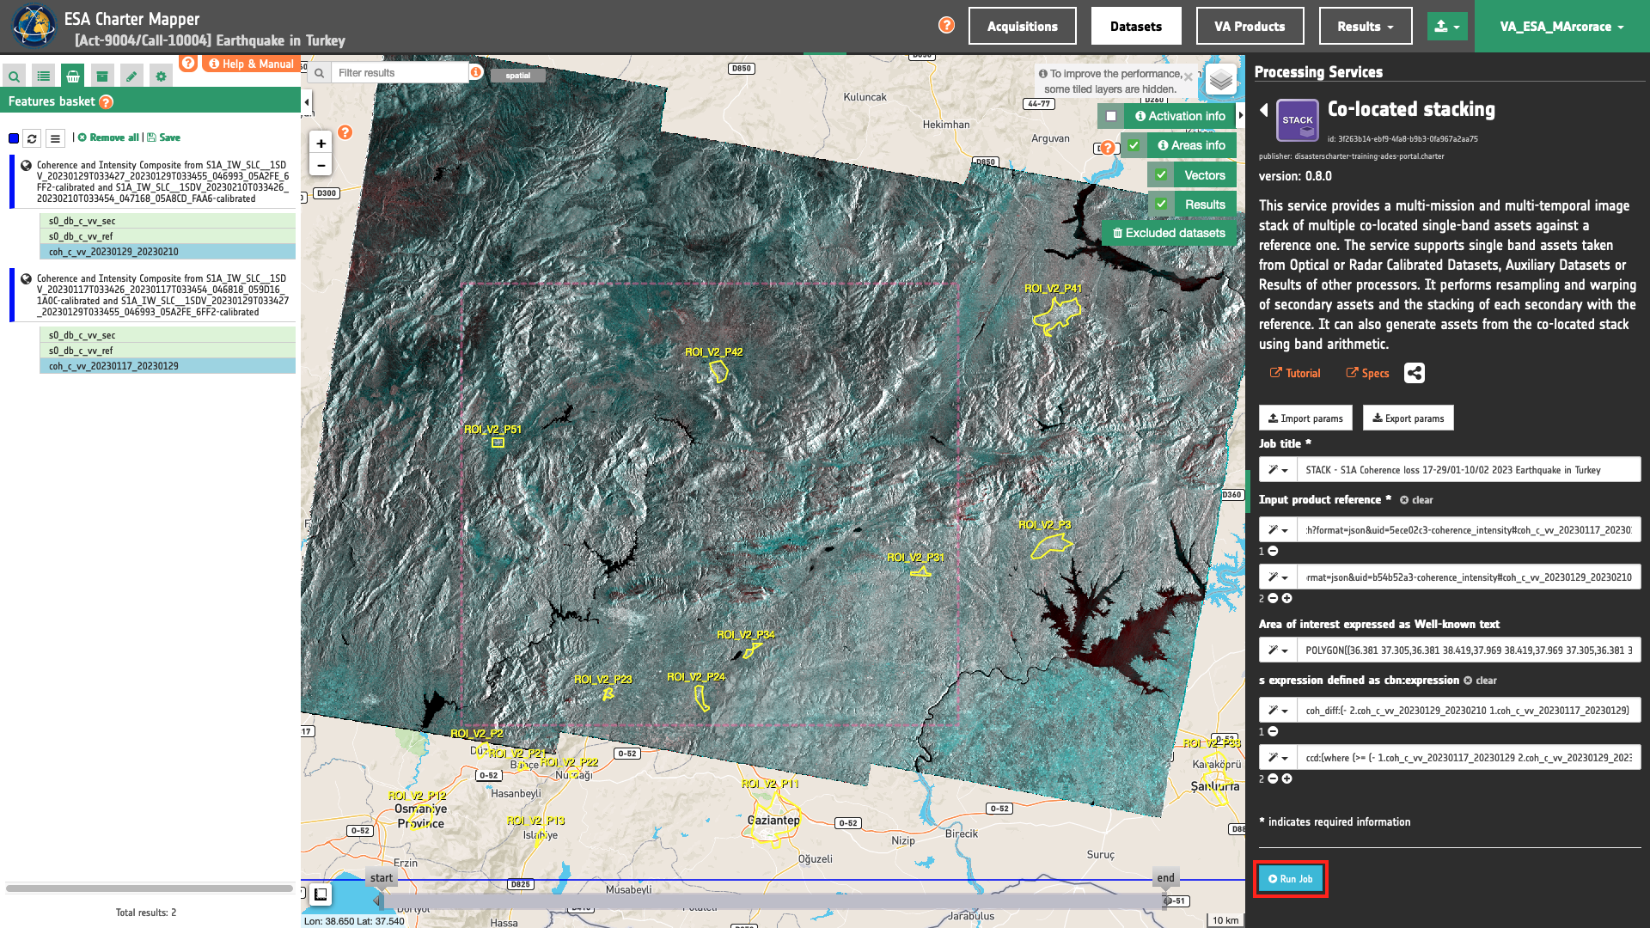Click the map zoom in plus button
1650x928 pixels.
click(x=321, y=143)
